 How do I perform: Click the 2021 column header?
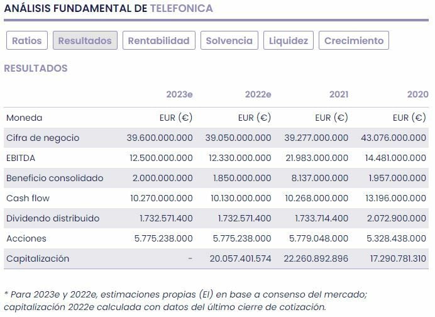pos(338,94)
